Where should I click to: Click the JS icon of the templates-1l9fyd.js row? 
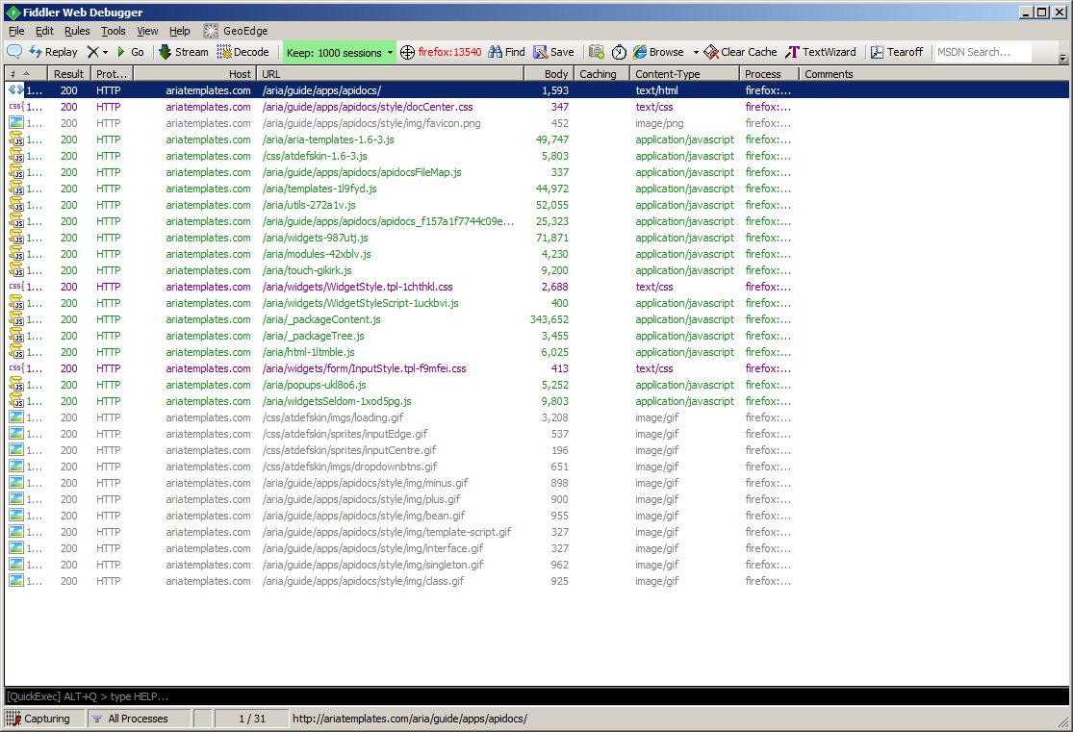coord(15,189)
